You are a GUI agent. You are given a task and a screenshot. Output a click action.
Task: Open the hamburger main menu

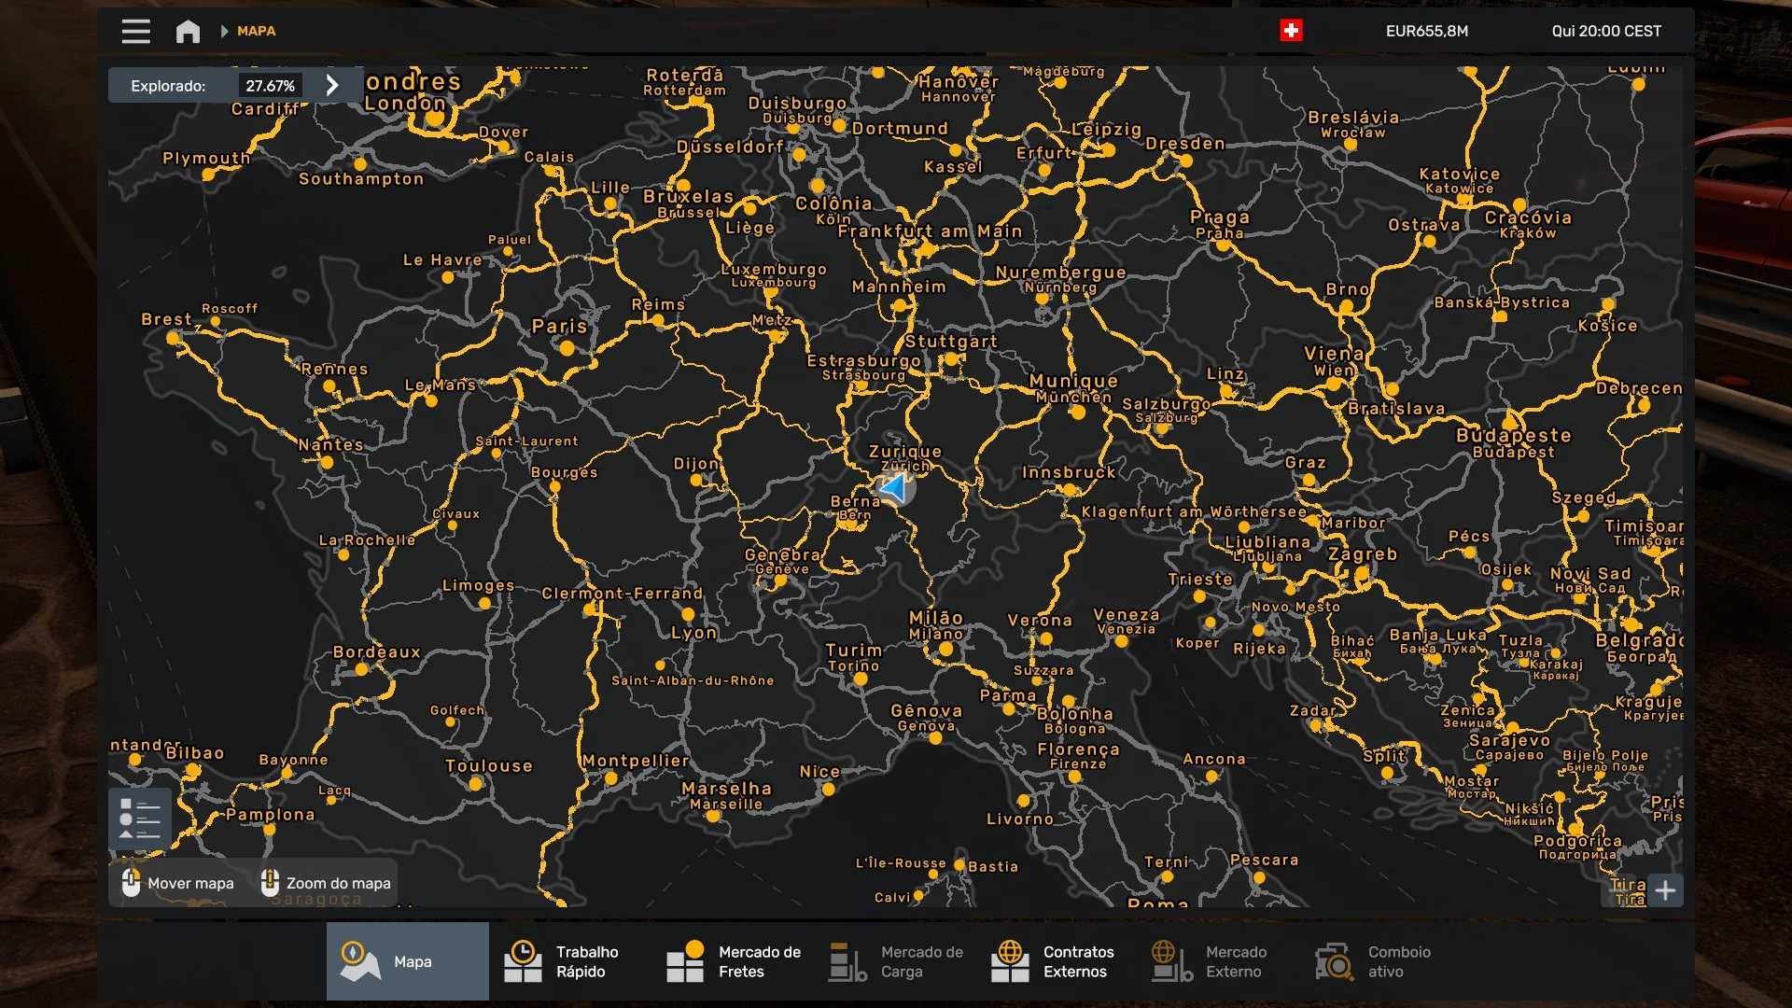135,31
